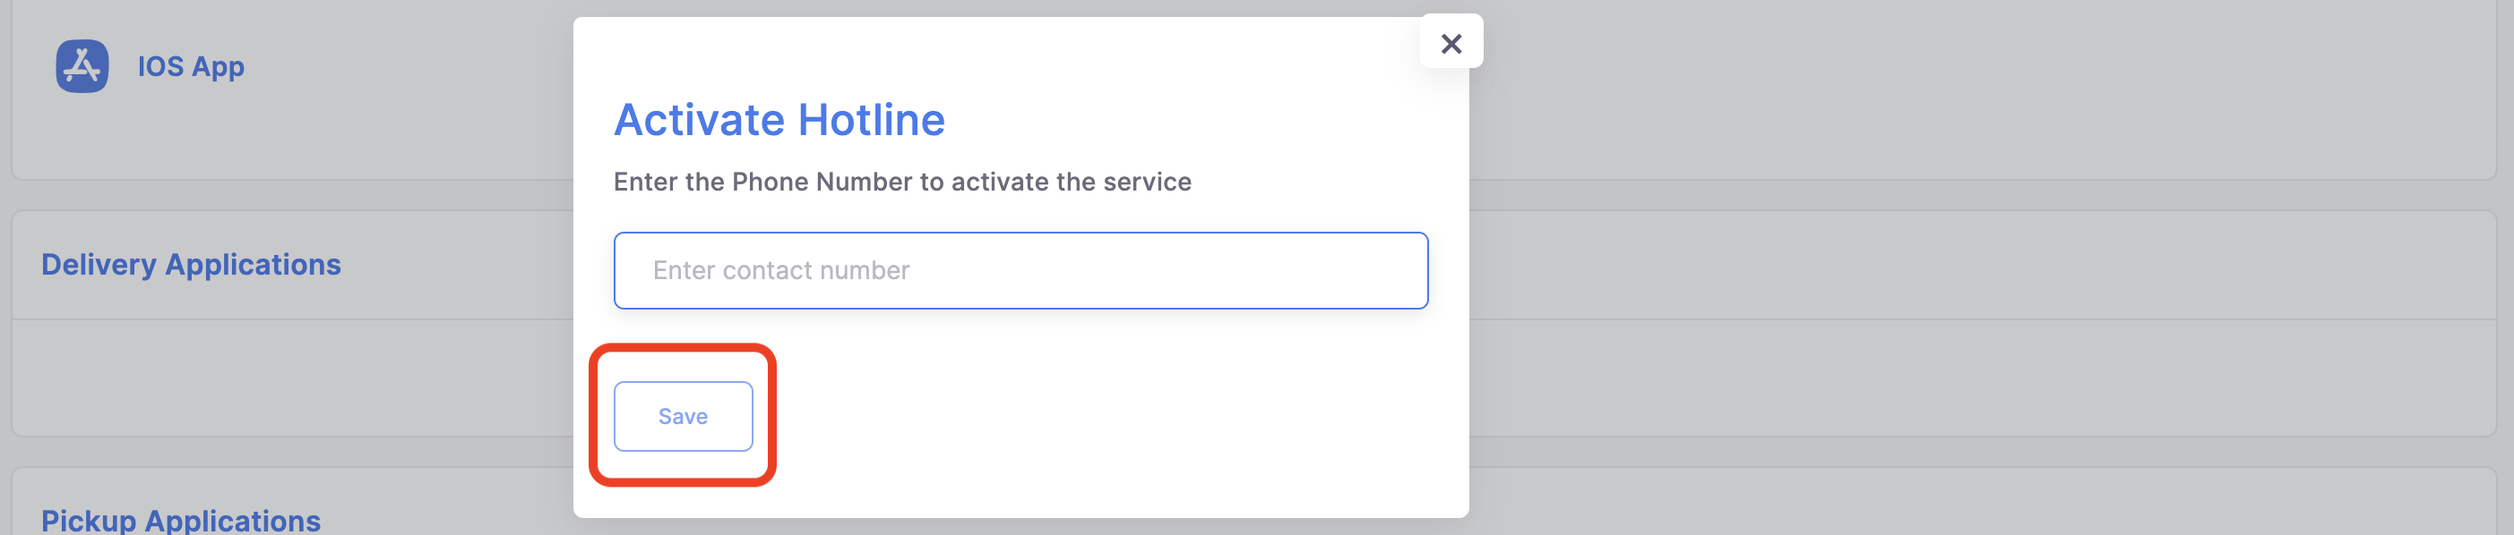Select the Pickup Applications heading
This screenshot has width=2514, height=535.
(181, 520)
